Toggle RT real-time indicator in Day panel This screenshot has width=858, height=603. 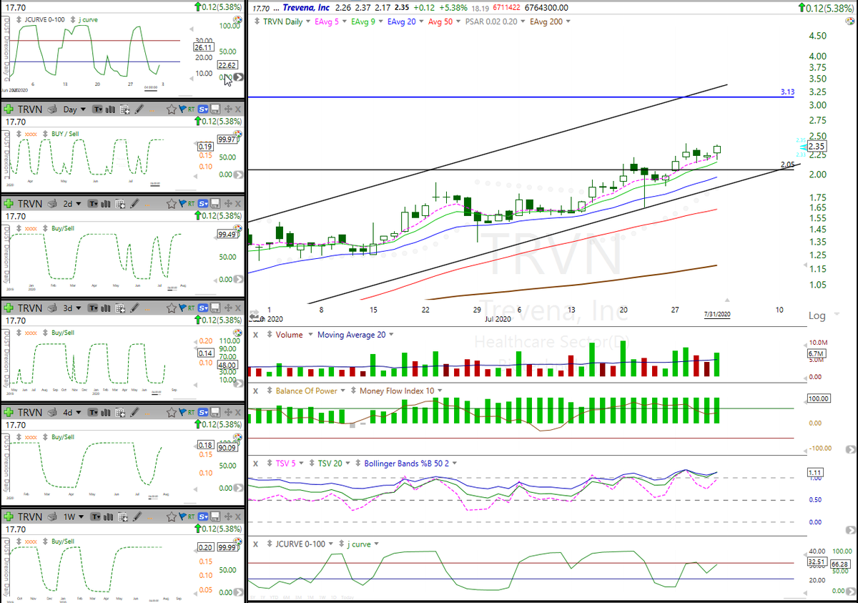pos(192,109)
